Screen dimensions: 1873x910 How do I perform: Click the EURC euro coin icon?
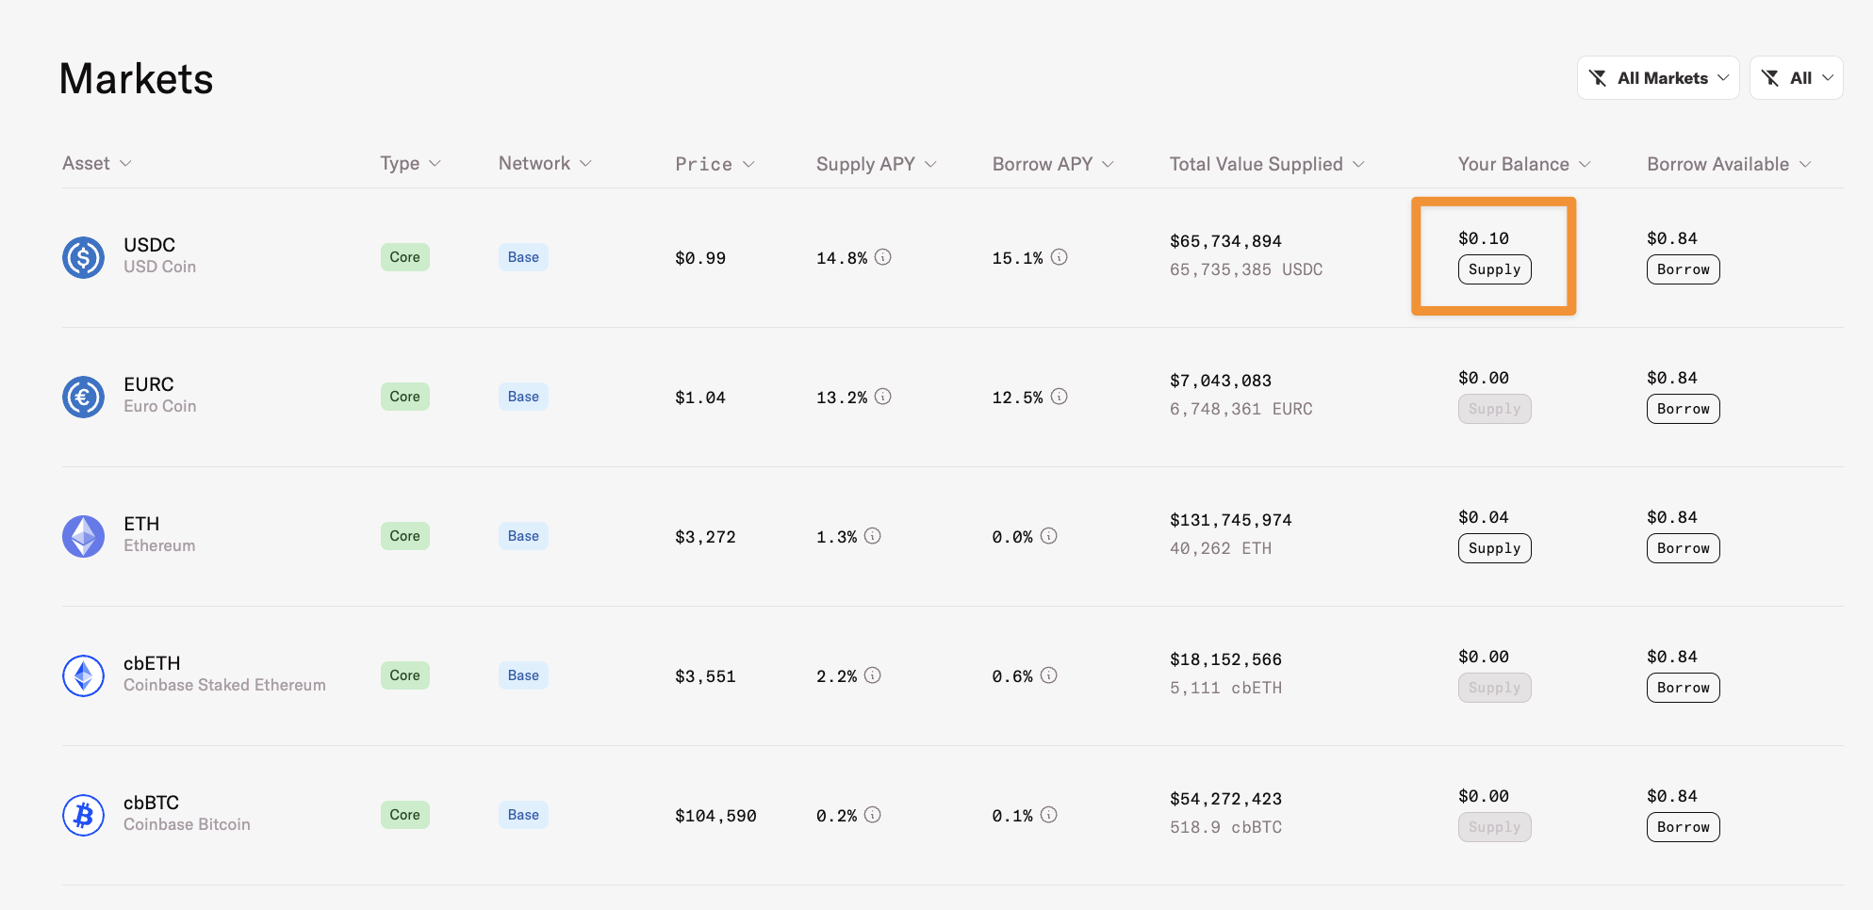click(83, 397)
